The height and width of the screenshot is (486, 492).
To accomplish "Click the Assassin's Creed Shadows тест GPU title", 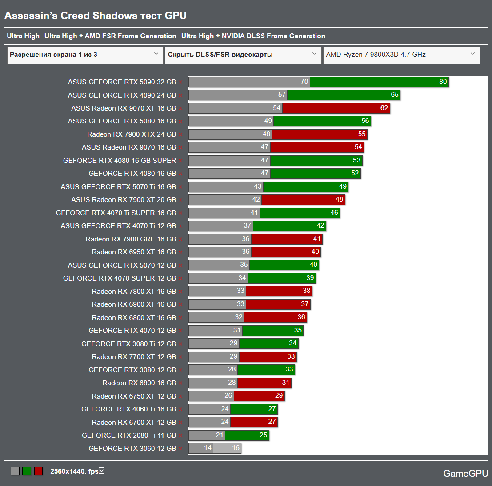I will [x=96, y=16].
